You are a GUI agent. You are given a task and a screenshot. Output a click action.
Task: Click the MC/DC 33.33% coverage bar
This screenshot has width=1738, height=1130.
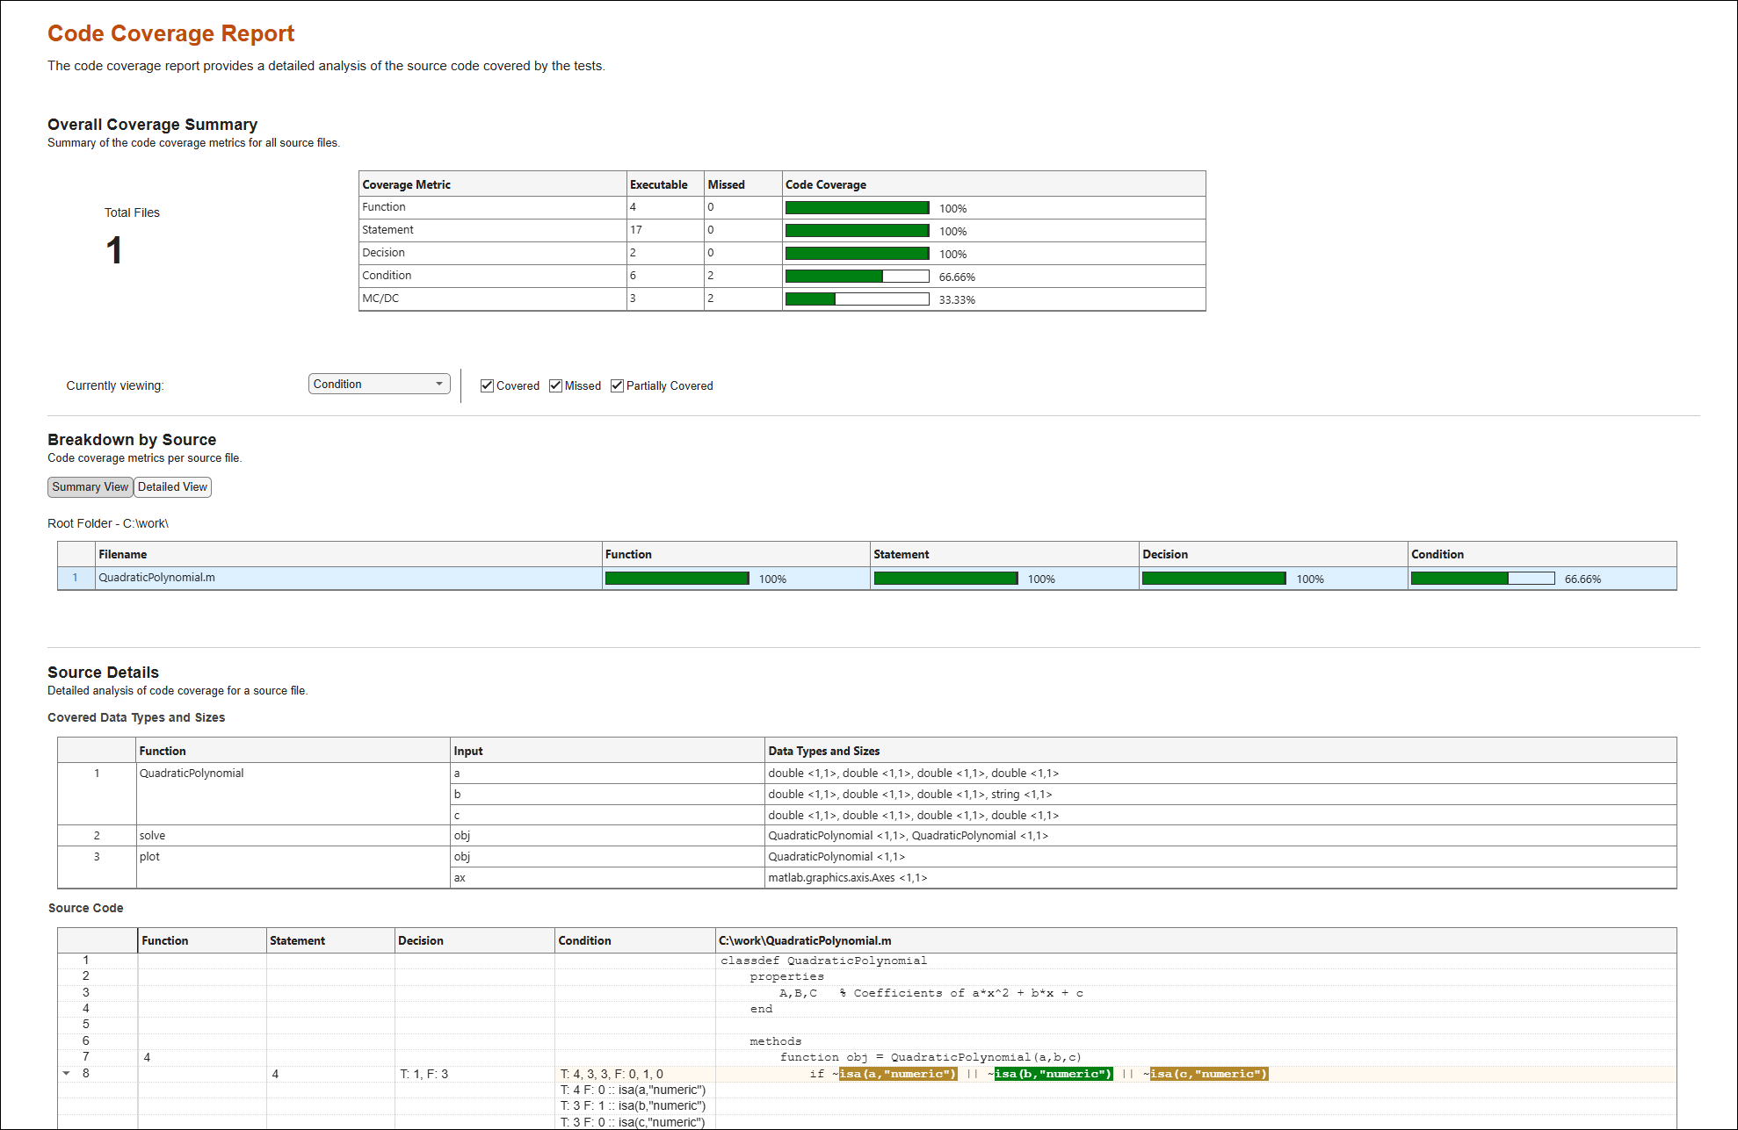coord(857,299)
